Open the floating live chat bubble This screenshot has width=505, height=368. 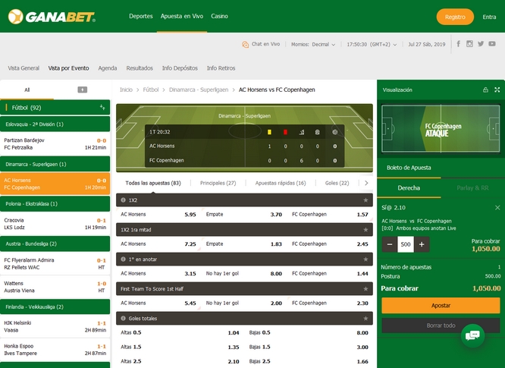click(x=472, y=336)
